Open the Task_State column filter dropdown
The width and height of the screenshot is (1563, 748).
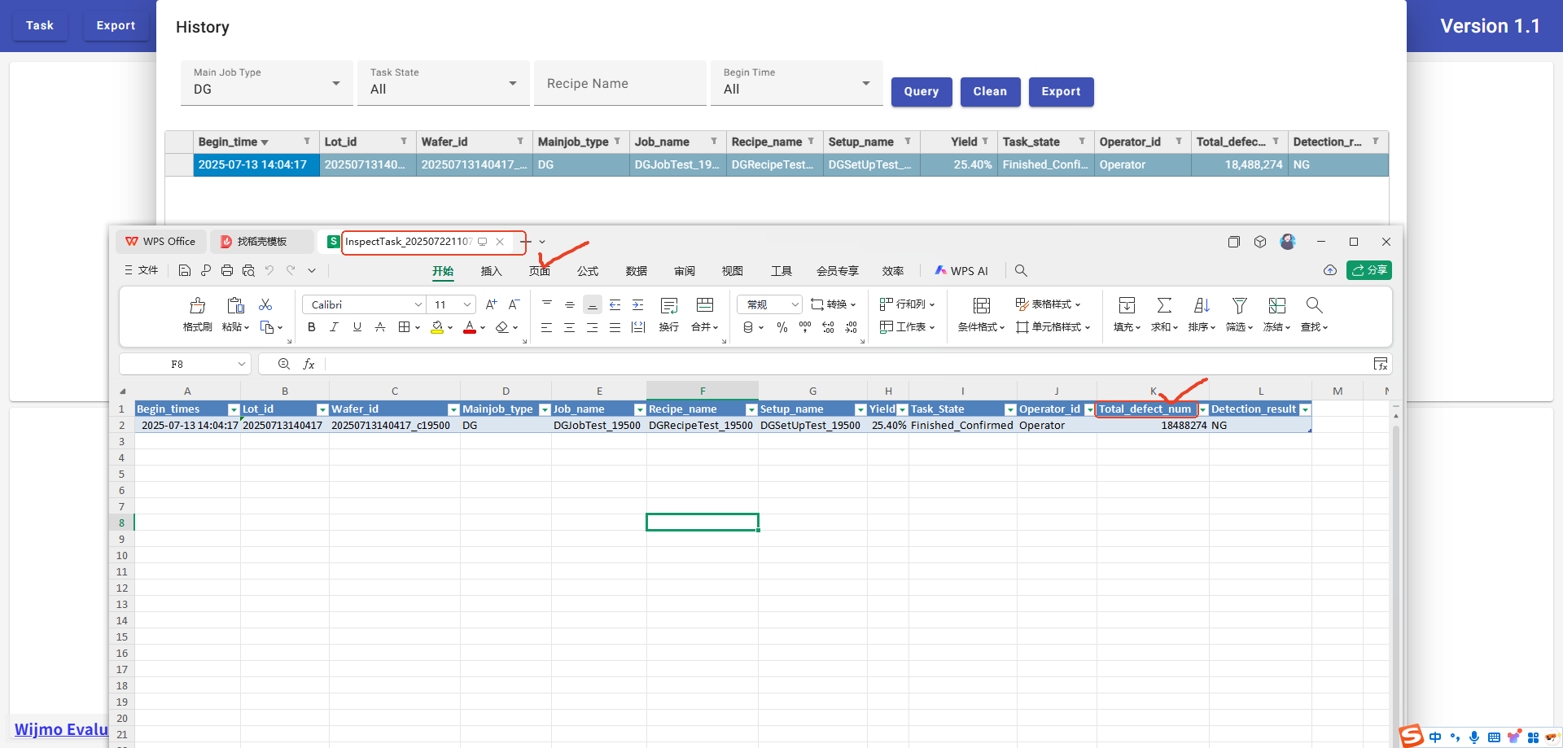coord(1009,409)
